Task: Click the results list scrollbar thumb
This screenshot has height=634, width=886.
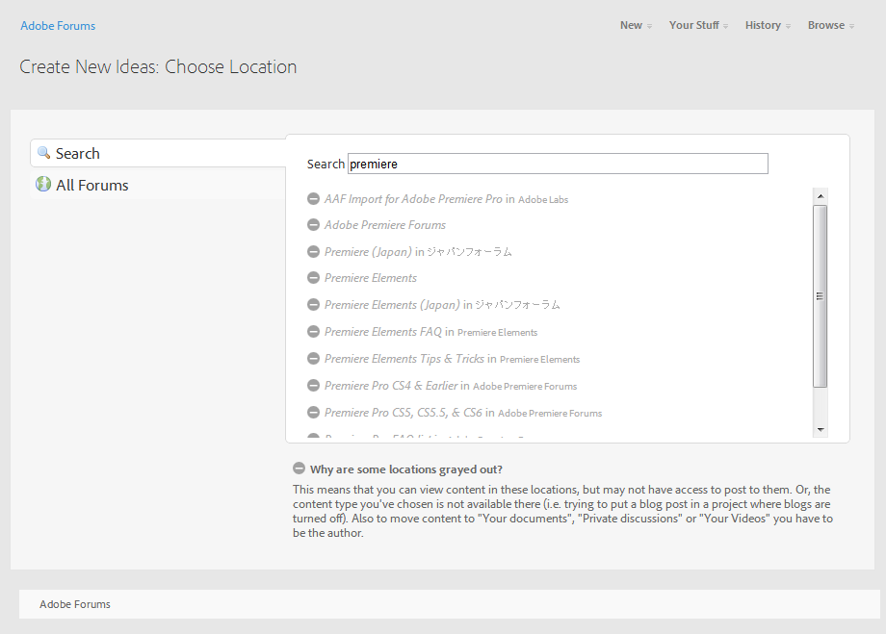Action: [x=820, y=296]
